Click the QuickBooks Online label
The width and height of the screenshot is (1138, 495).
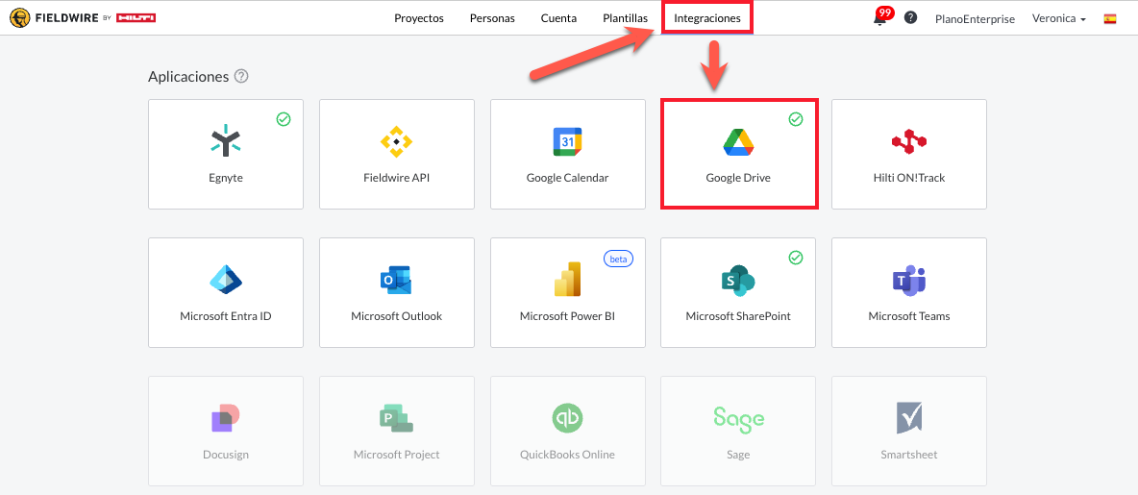(x=567, y=455)
